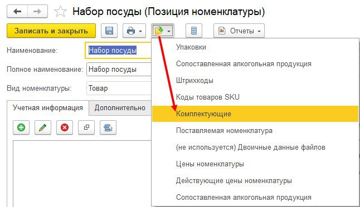Copy the entry with the duplicate icon
This screenshot has height=207, width=360.
point(86,127)
